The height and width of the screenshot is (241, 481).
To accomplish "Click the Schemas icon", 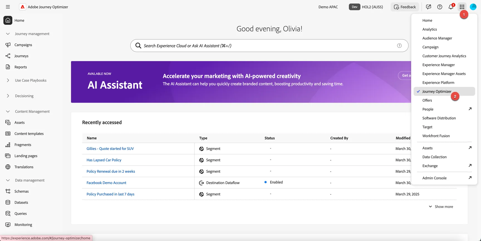I will (x=8, y=191).
